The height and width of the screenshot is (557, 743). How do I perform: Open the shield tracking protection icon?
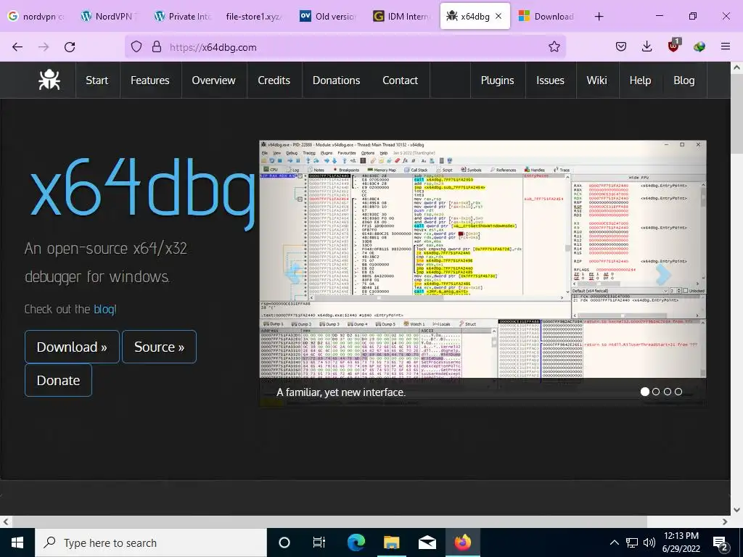point(136,47)
